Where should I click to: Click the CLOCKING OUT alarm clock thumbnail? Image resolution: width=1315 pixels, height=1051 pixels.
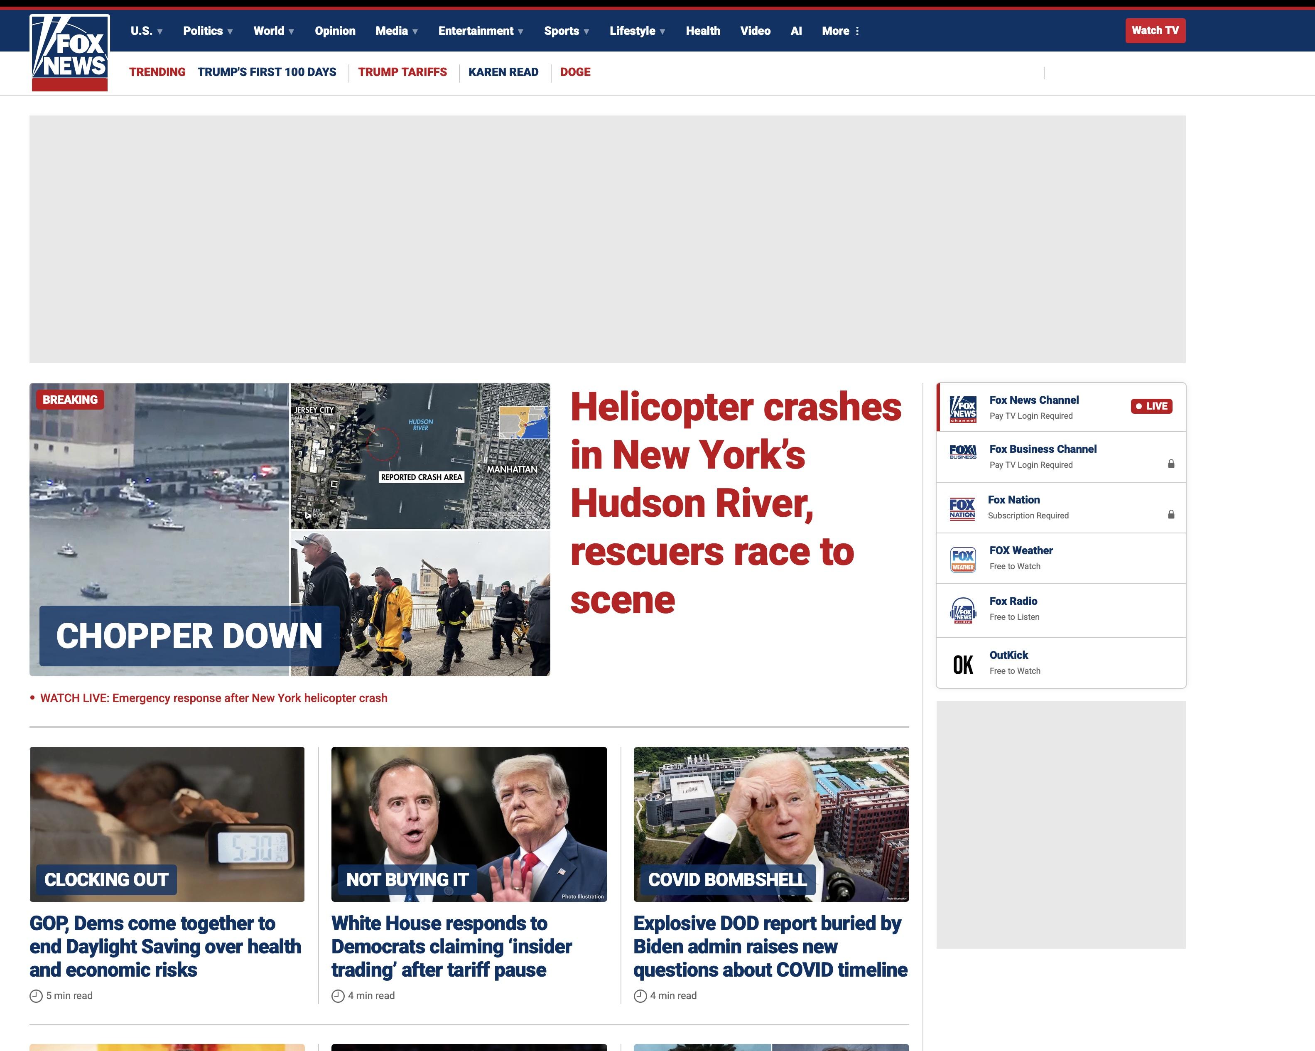coord(167,824)
